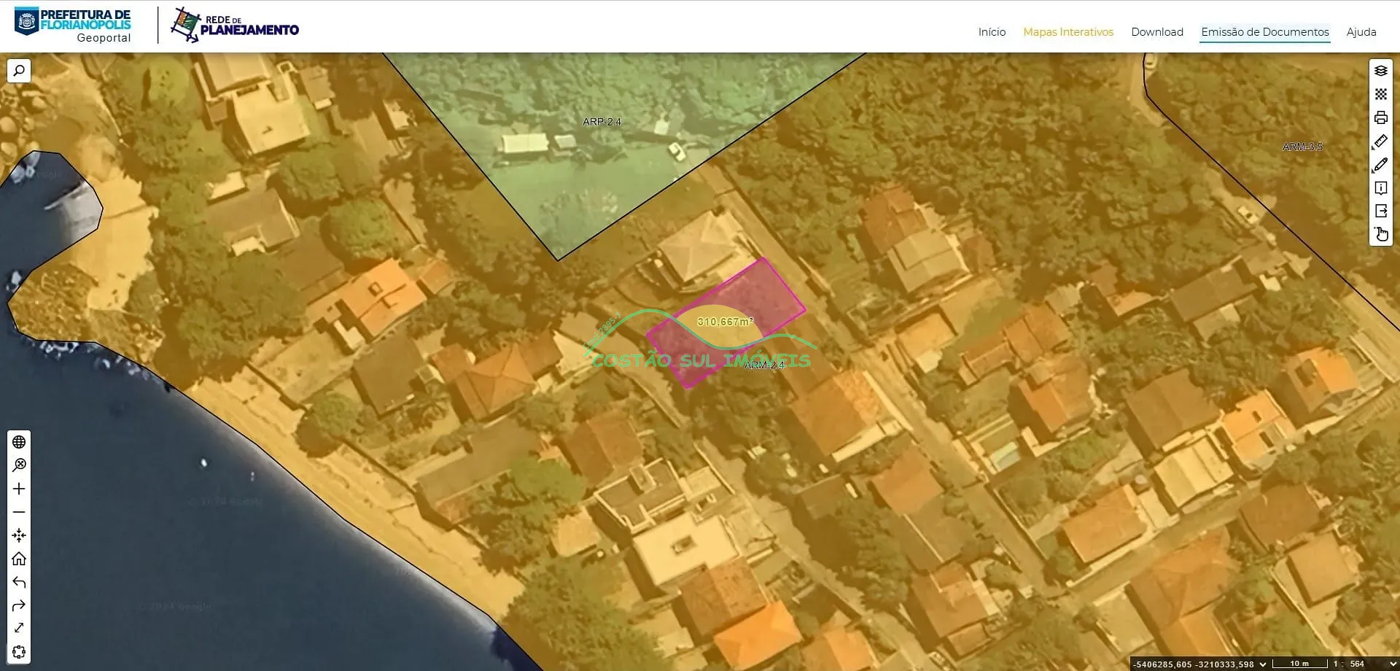Click the magnifier with X icon
The height and width of the screenshot is (671, 1400).
pos(19,465)
